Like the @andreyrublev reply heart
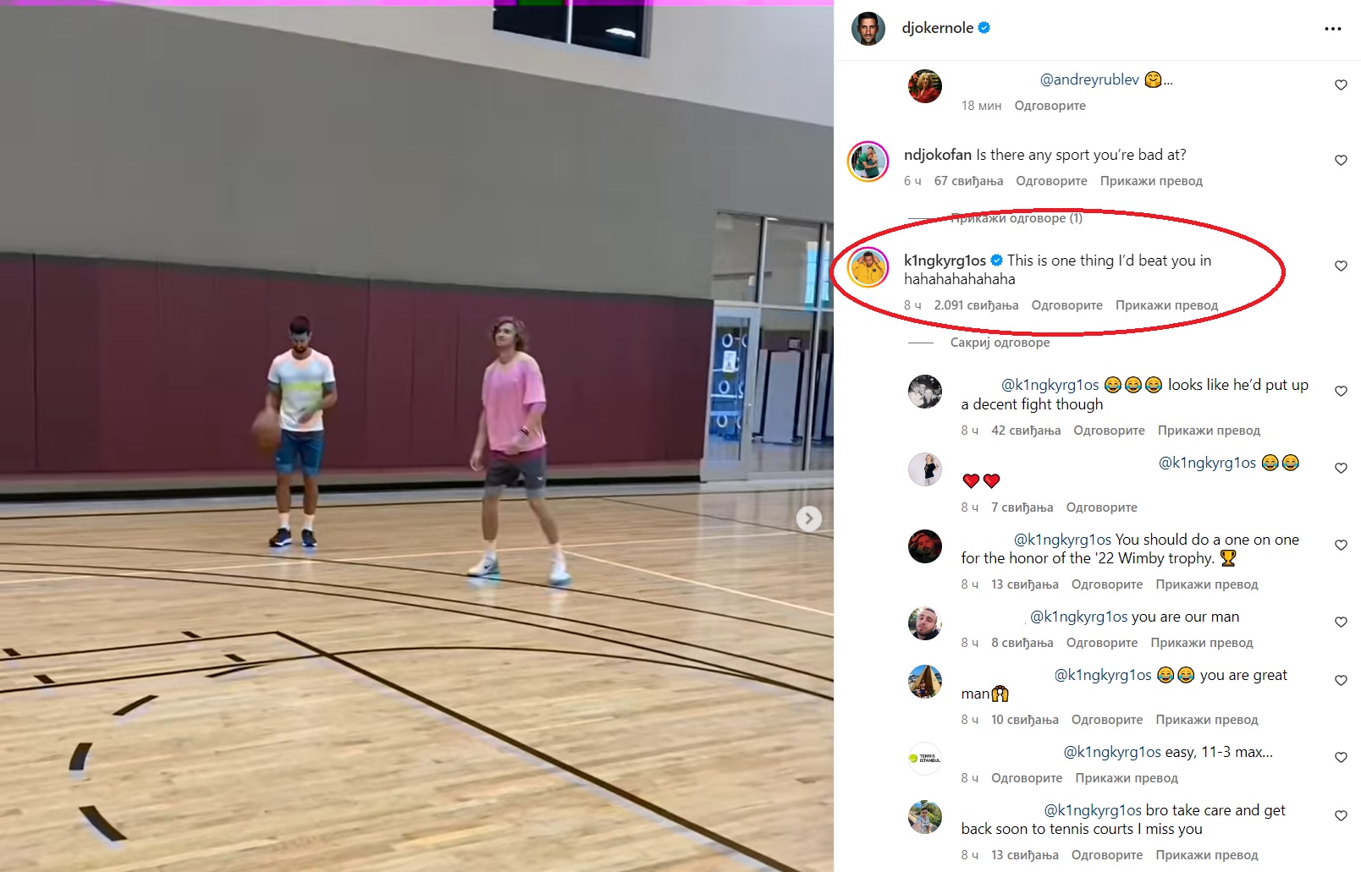1361x872 pixels. point(1341,85)
